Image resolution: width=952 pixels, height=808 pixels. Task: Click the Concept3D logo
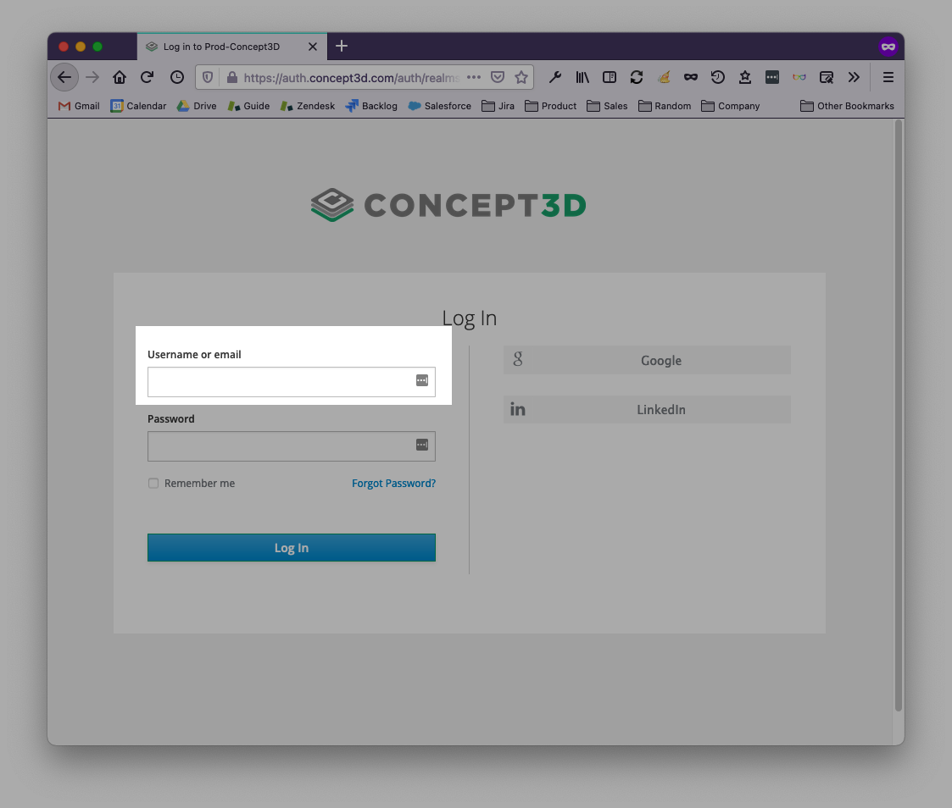tap(448, 205)
